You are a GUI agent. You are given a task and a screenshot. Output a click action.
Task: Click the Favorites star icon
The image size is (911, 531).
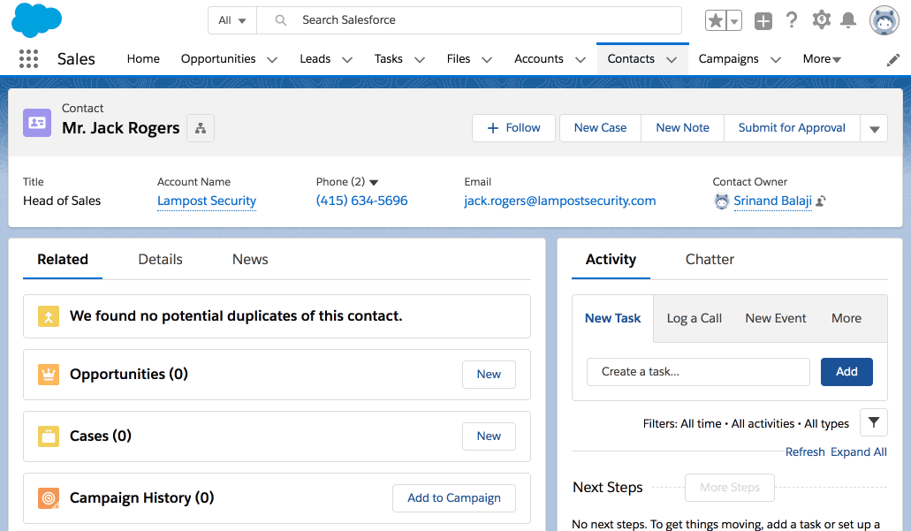(x=716, y=21)
